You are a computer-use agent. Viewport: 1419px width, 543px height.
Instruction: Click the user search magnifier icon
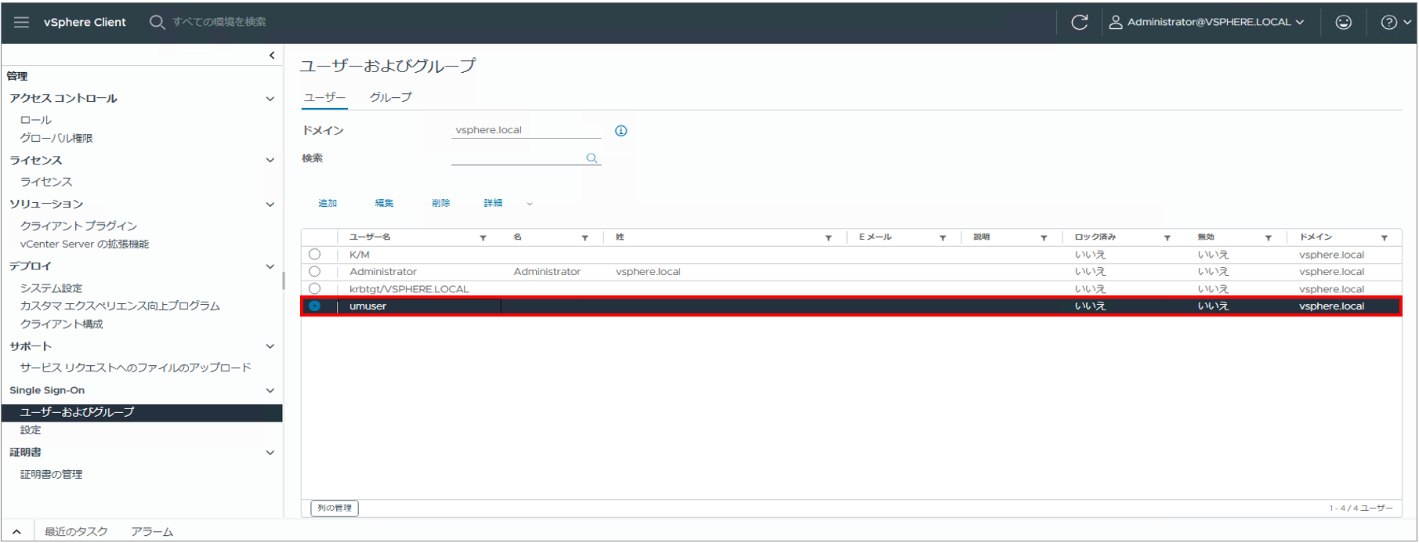[592, 158]
